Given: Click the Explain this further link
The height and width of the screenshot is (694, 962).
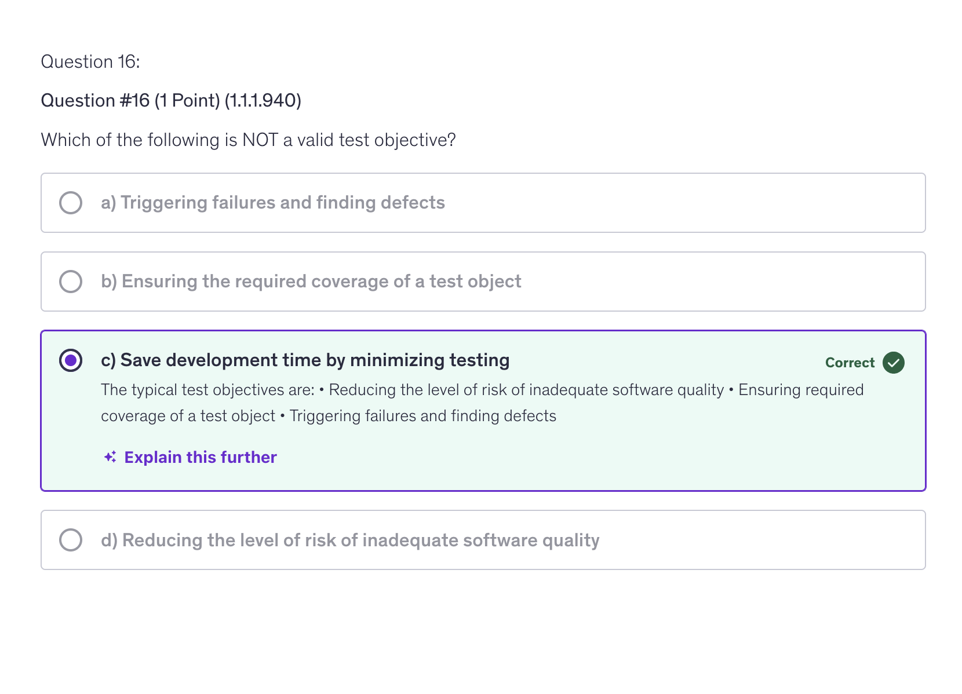Looking at the screenshot, I should (199, 457).
